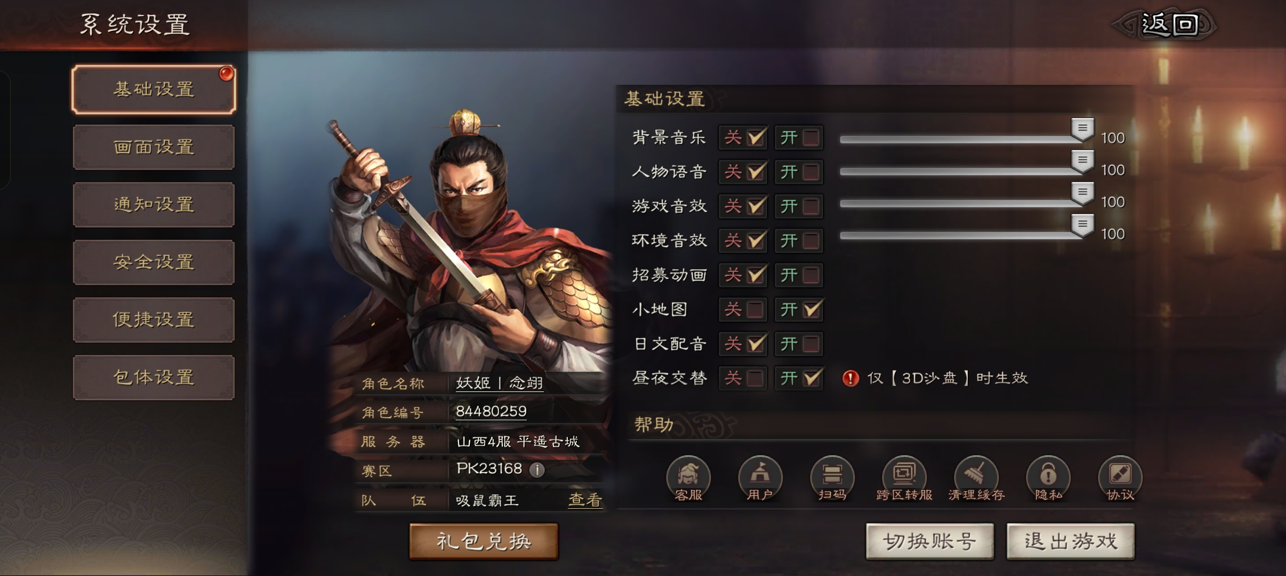This screenshot has width=1286, height=576.
Task: Switch to the 画面设置 tab
Action: (x=154, y=147)
